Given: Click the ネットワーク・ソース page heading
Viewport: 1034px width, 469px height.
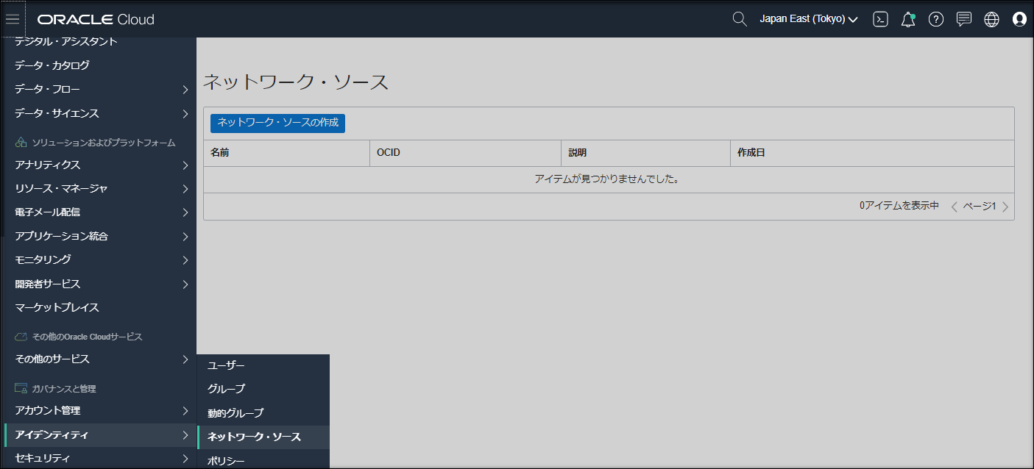Looking at the screenshot, I should coord(295,82).
